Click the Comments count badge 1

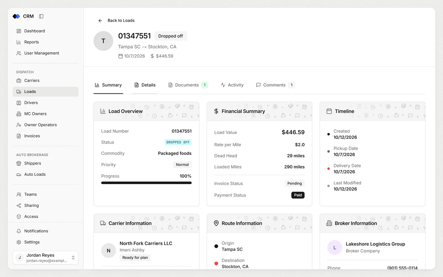tap(291, 85)
